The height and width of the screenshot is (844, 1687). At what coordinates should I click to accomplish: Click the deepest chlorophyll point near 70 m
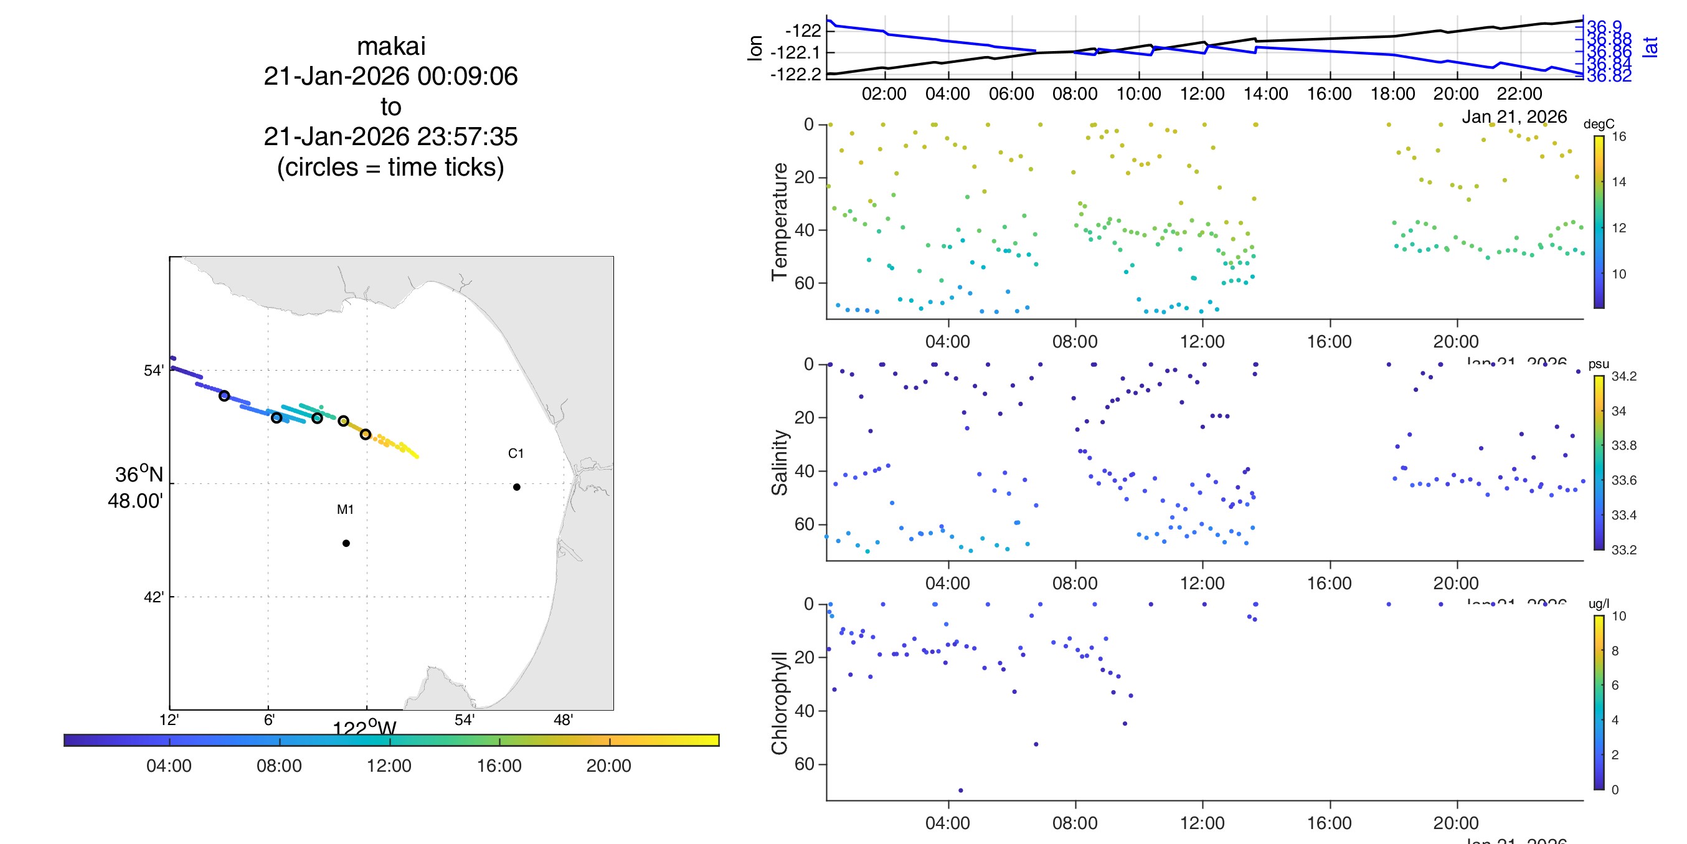pyautogui.click(x=961, y=790)
